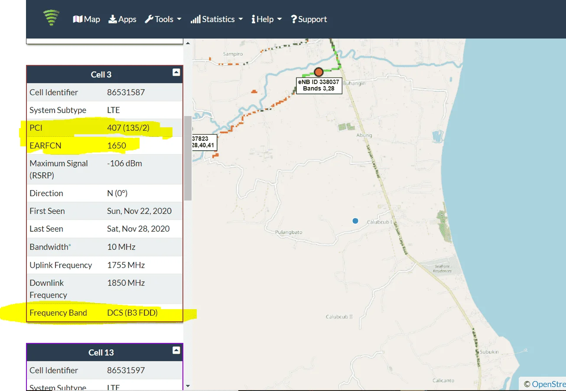Click the Uplink Frequency value 1755 MHz
The width and height of the screenshot is (566, 391).
[126, 265]
